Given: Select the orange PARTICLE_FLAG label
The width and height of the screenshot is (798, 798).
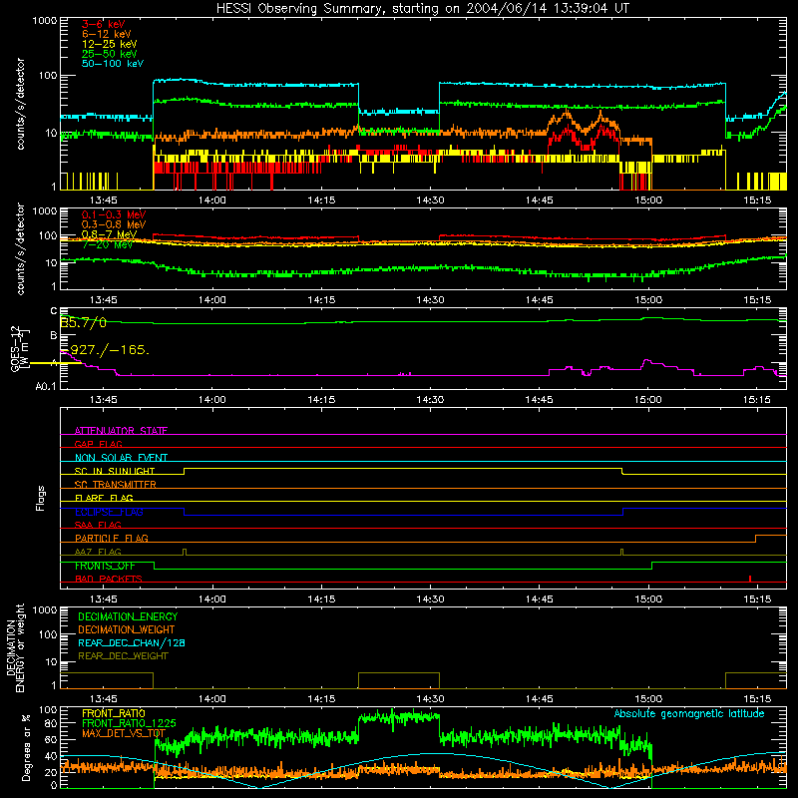Looking at the screenshot, I should click(112, 538).
